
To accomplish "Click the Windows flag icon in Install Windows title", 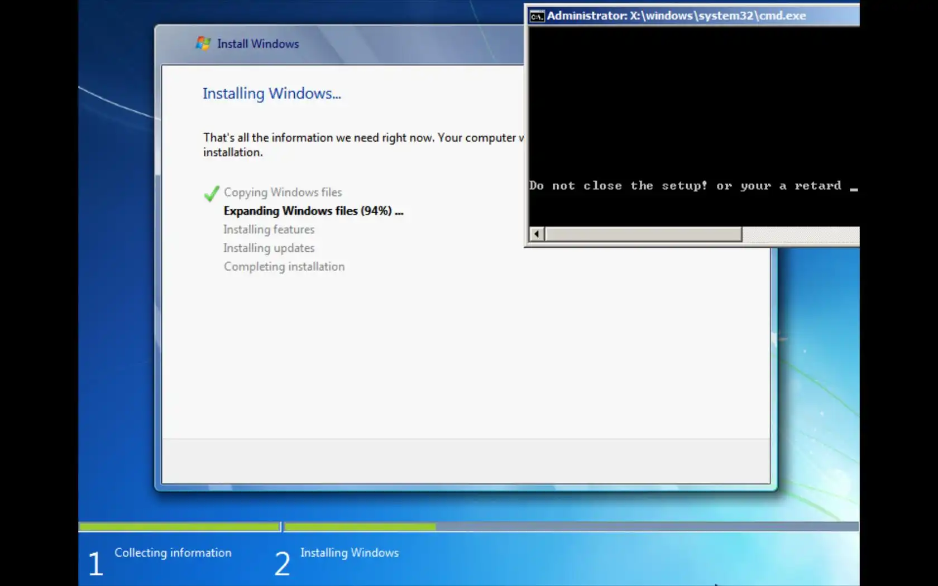I will [x=203, y=44].
